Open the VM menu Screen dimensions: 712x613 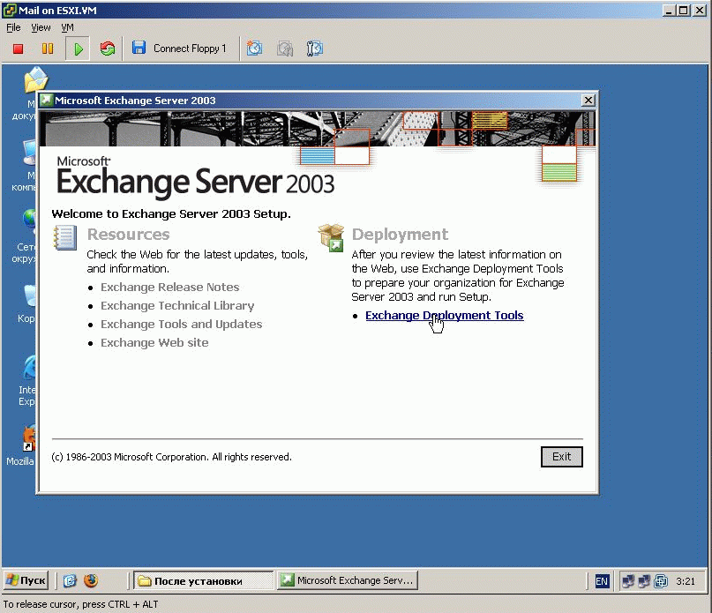click(67, 27)
